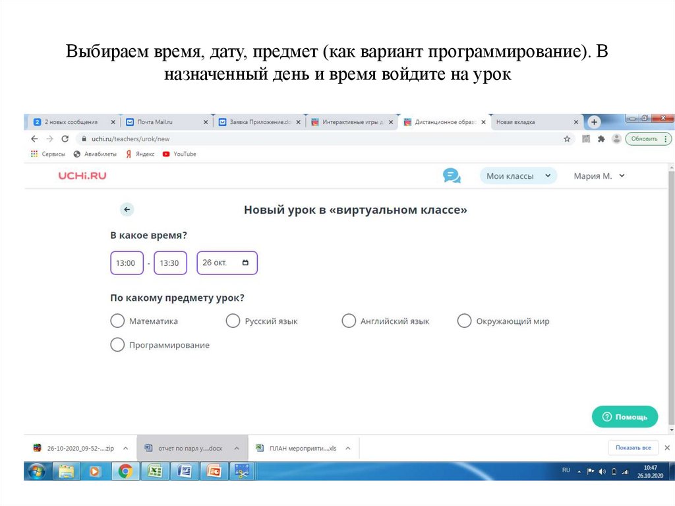675x506 pixels.
Task: Click the green Помощь button
Action: [x=625, y=417]
